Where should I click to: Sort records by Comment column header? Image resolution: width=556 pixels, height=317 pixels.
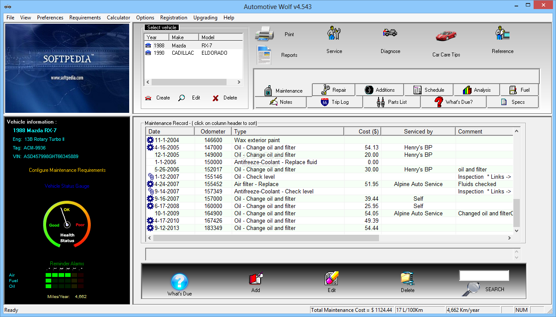coord(484,131)
